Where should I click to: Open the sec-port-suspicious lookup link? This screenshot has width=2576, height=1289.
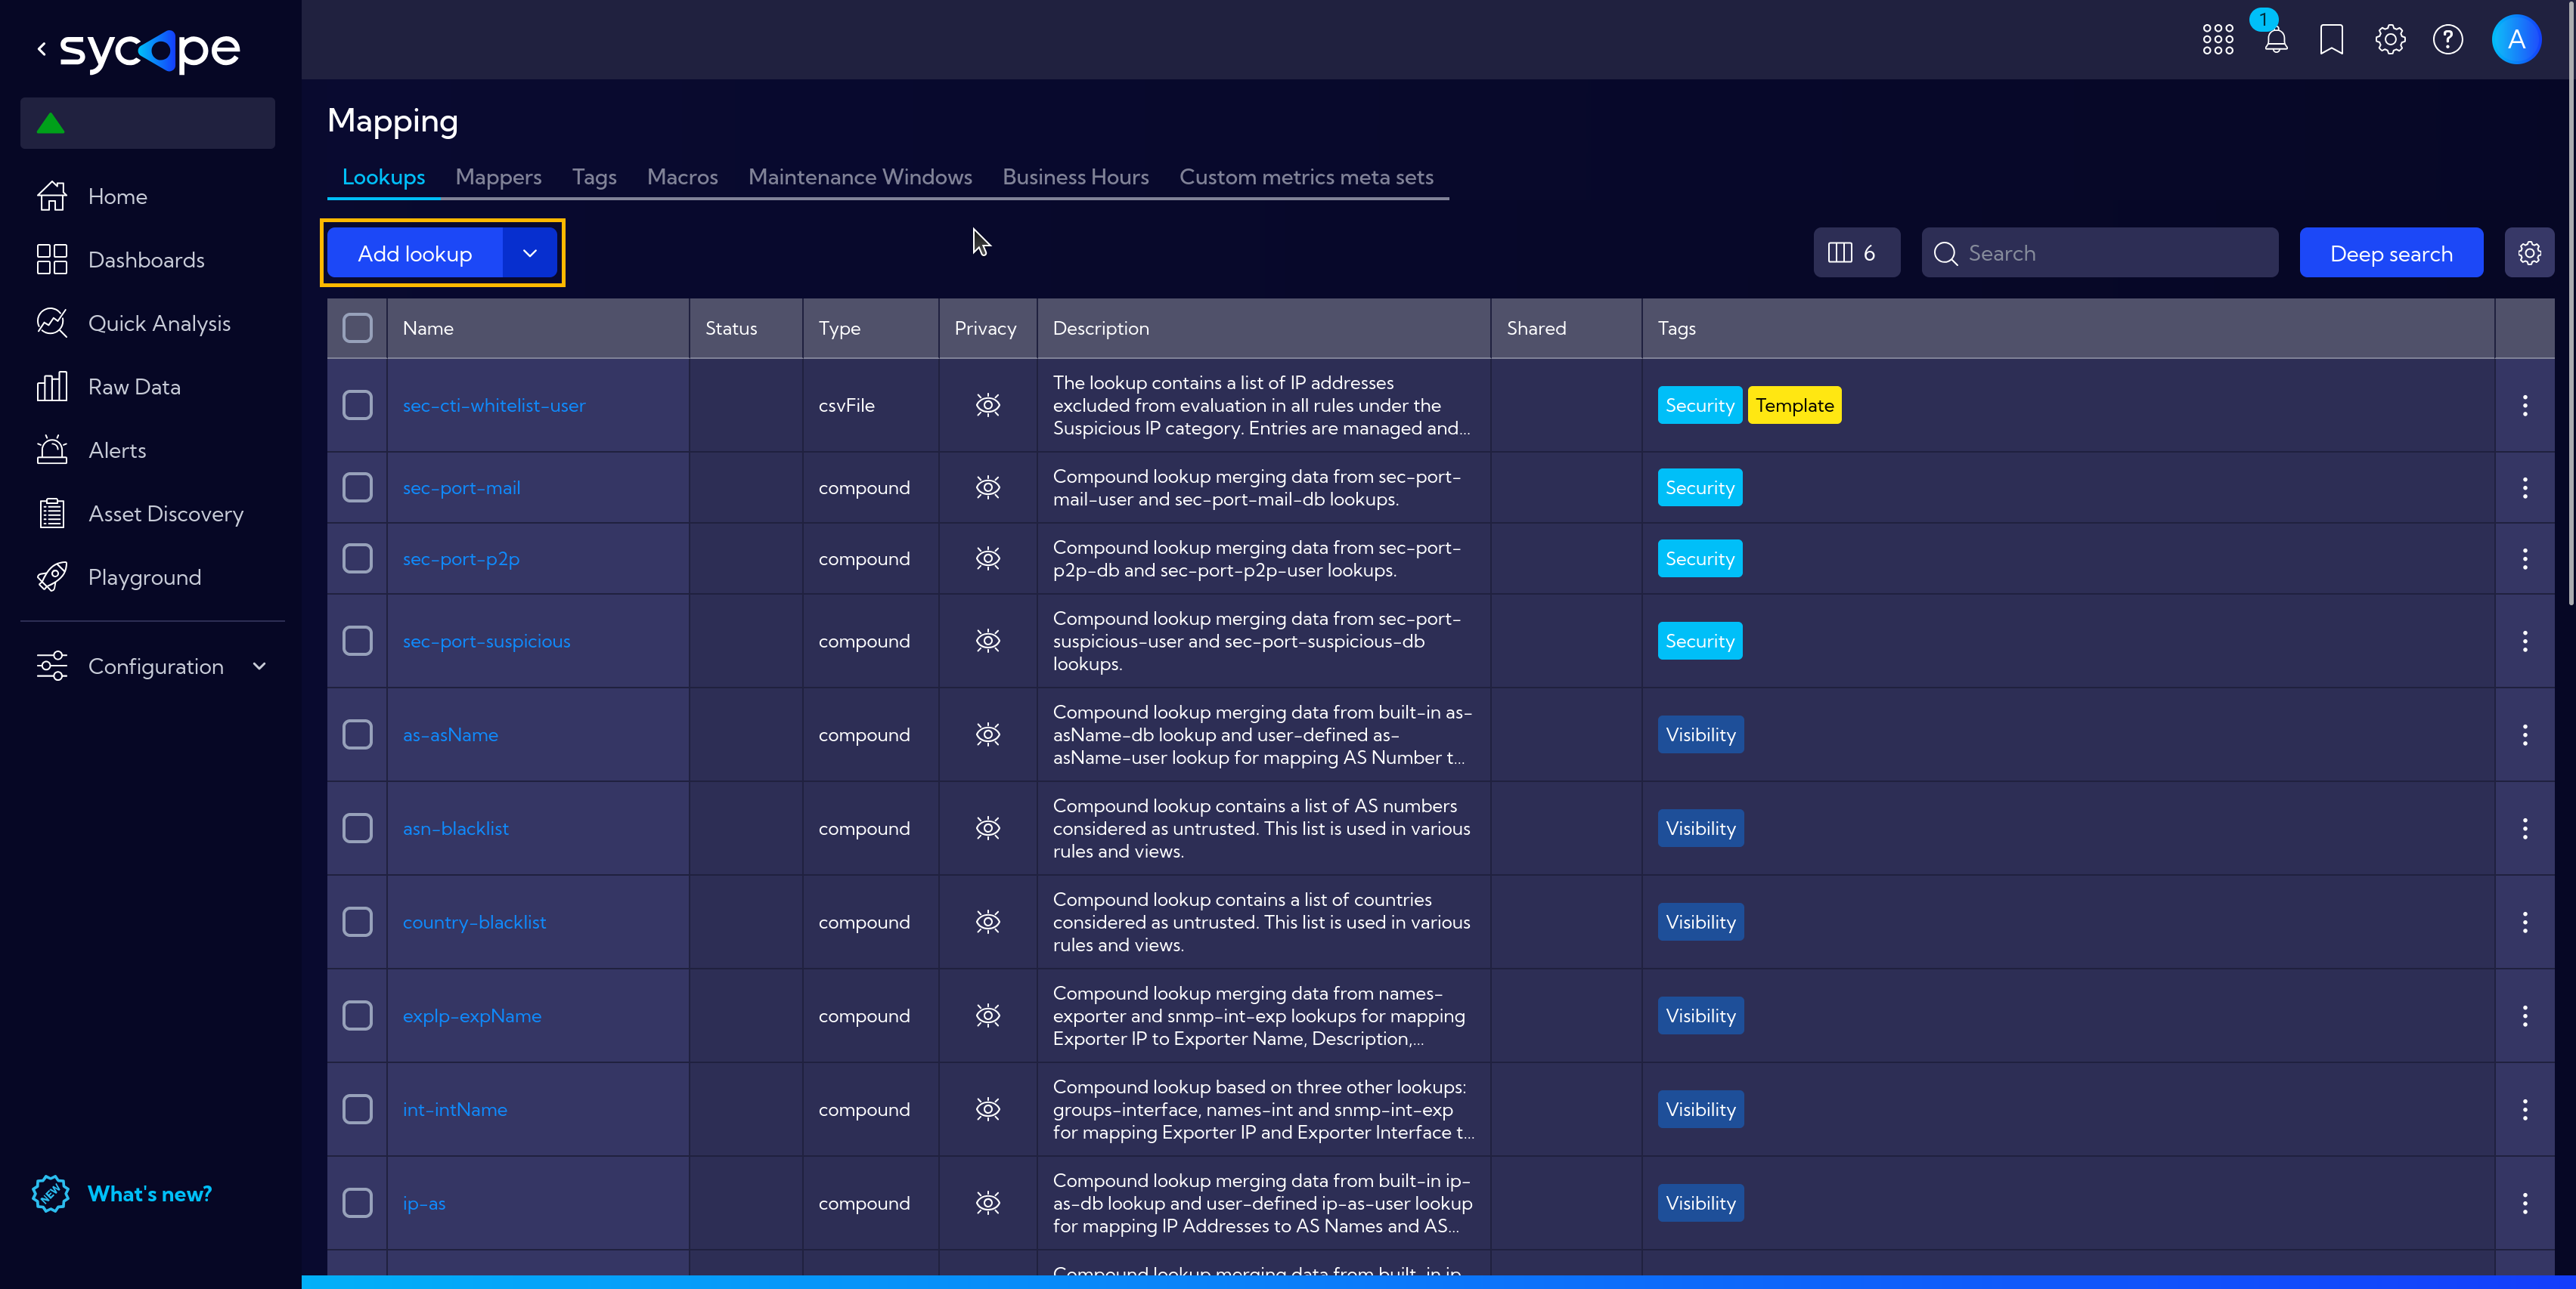coord(486,641)
